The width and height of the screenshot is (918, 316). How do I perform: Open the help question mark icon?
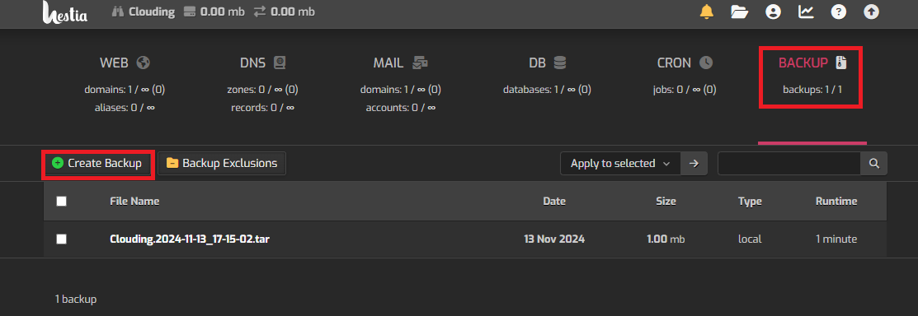click(839, 12)
